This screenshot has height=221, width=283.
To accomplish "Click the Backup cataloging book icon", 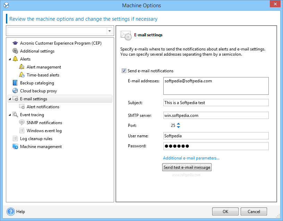I will click(x=15, y=83).
